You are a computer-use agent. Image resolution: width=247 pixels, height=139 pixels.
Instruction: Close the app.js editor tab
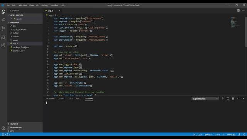tap(59, 10)
